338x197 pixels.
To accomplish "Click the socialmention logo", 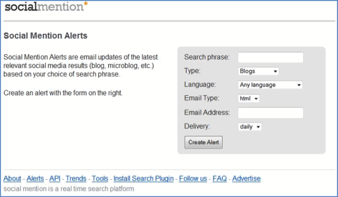I will [46, 7].
